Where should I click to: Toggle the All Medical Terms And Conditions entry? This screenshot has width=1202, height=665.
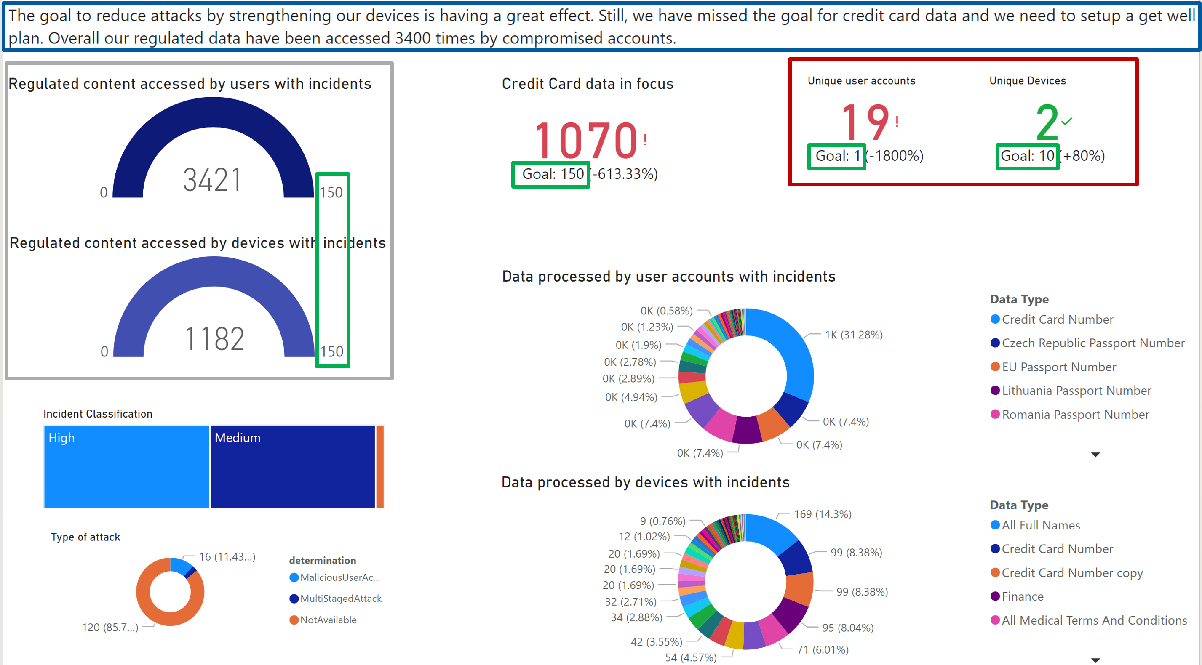tap(995, 620)
